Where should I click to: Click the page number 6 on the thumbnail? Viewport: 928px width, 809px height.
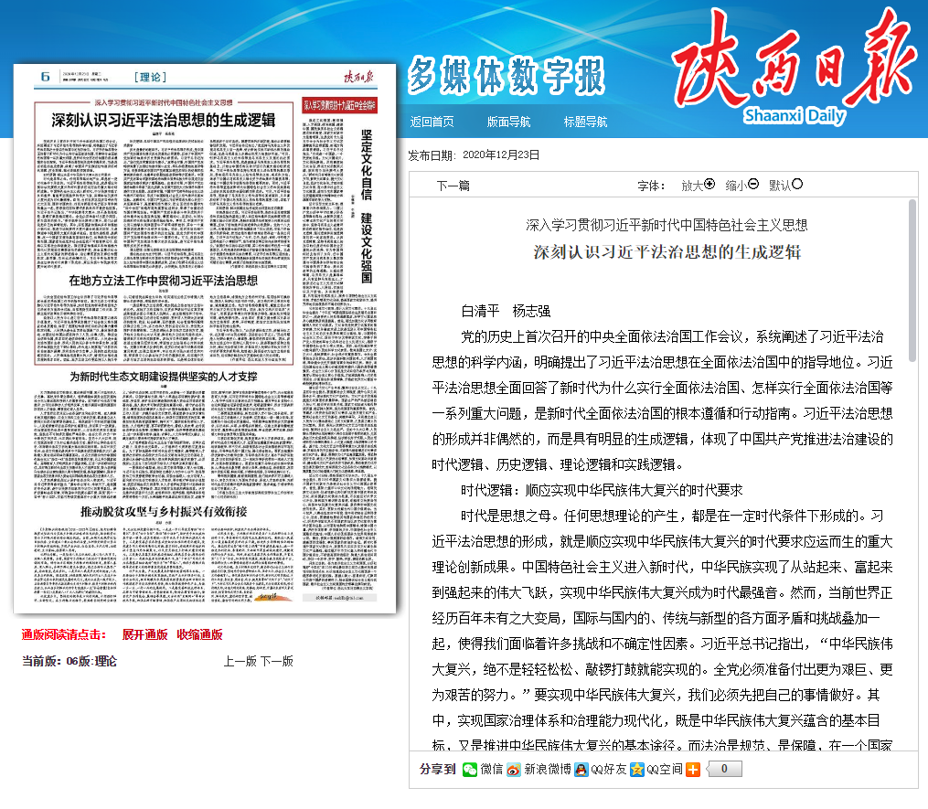click(x=46, y=77)
